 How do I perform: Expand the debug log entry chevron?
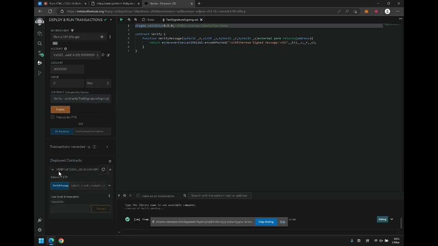[392, 219]
